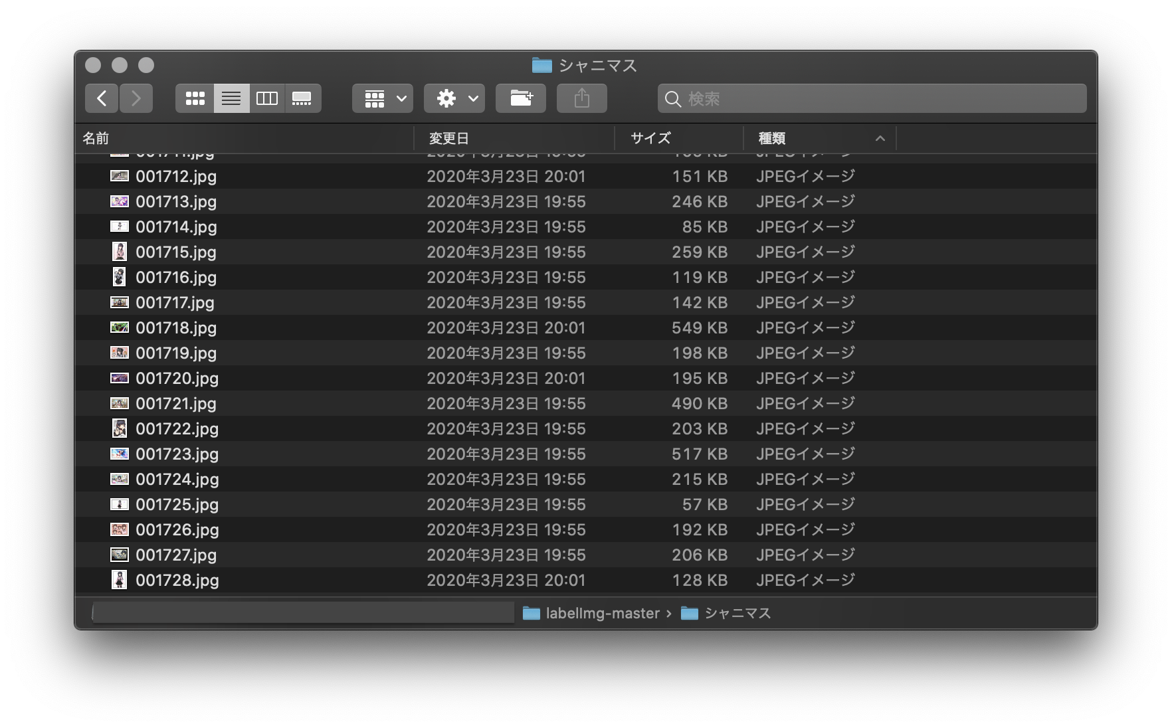
Task: Click JPEGイメージ kind of 001720.jpg
Action: [805, 378]
